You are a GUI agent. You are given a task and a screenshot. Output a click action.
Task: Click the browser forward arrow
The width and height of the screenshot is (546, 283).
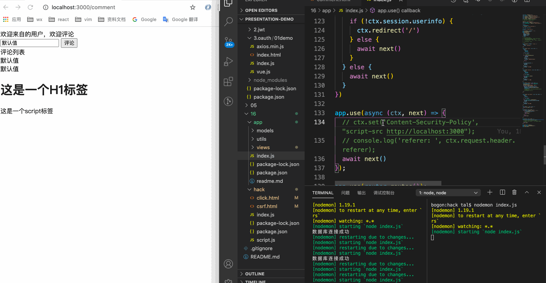click(x=18, y=7)
